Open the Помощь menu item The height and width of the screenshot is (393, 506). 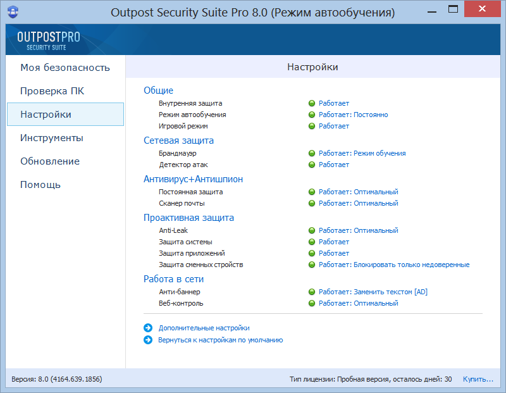click(40, 185)
